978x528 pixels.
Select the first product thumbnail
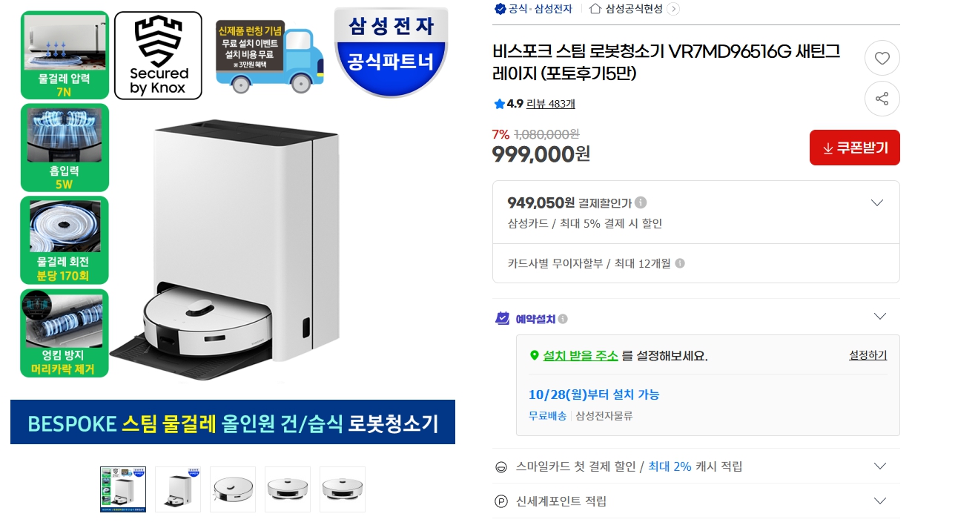(x=122, y=489)
